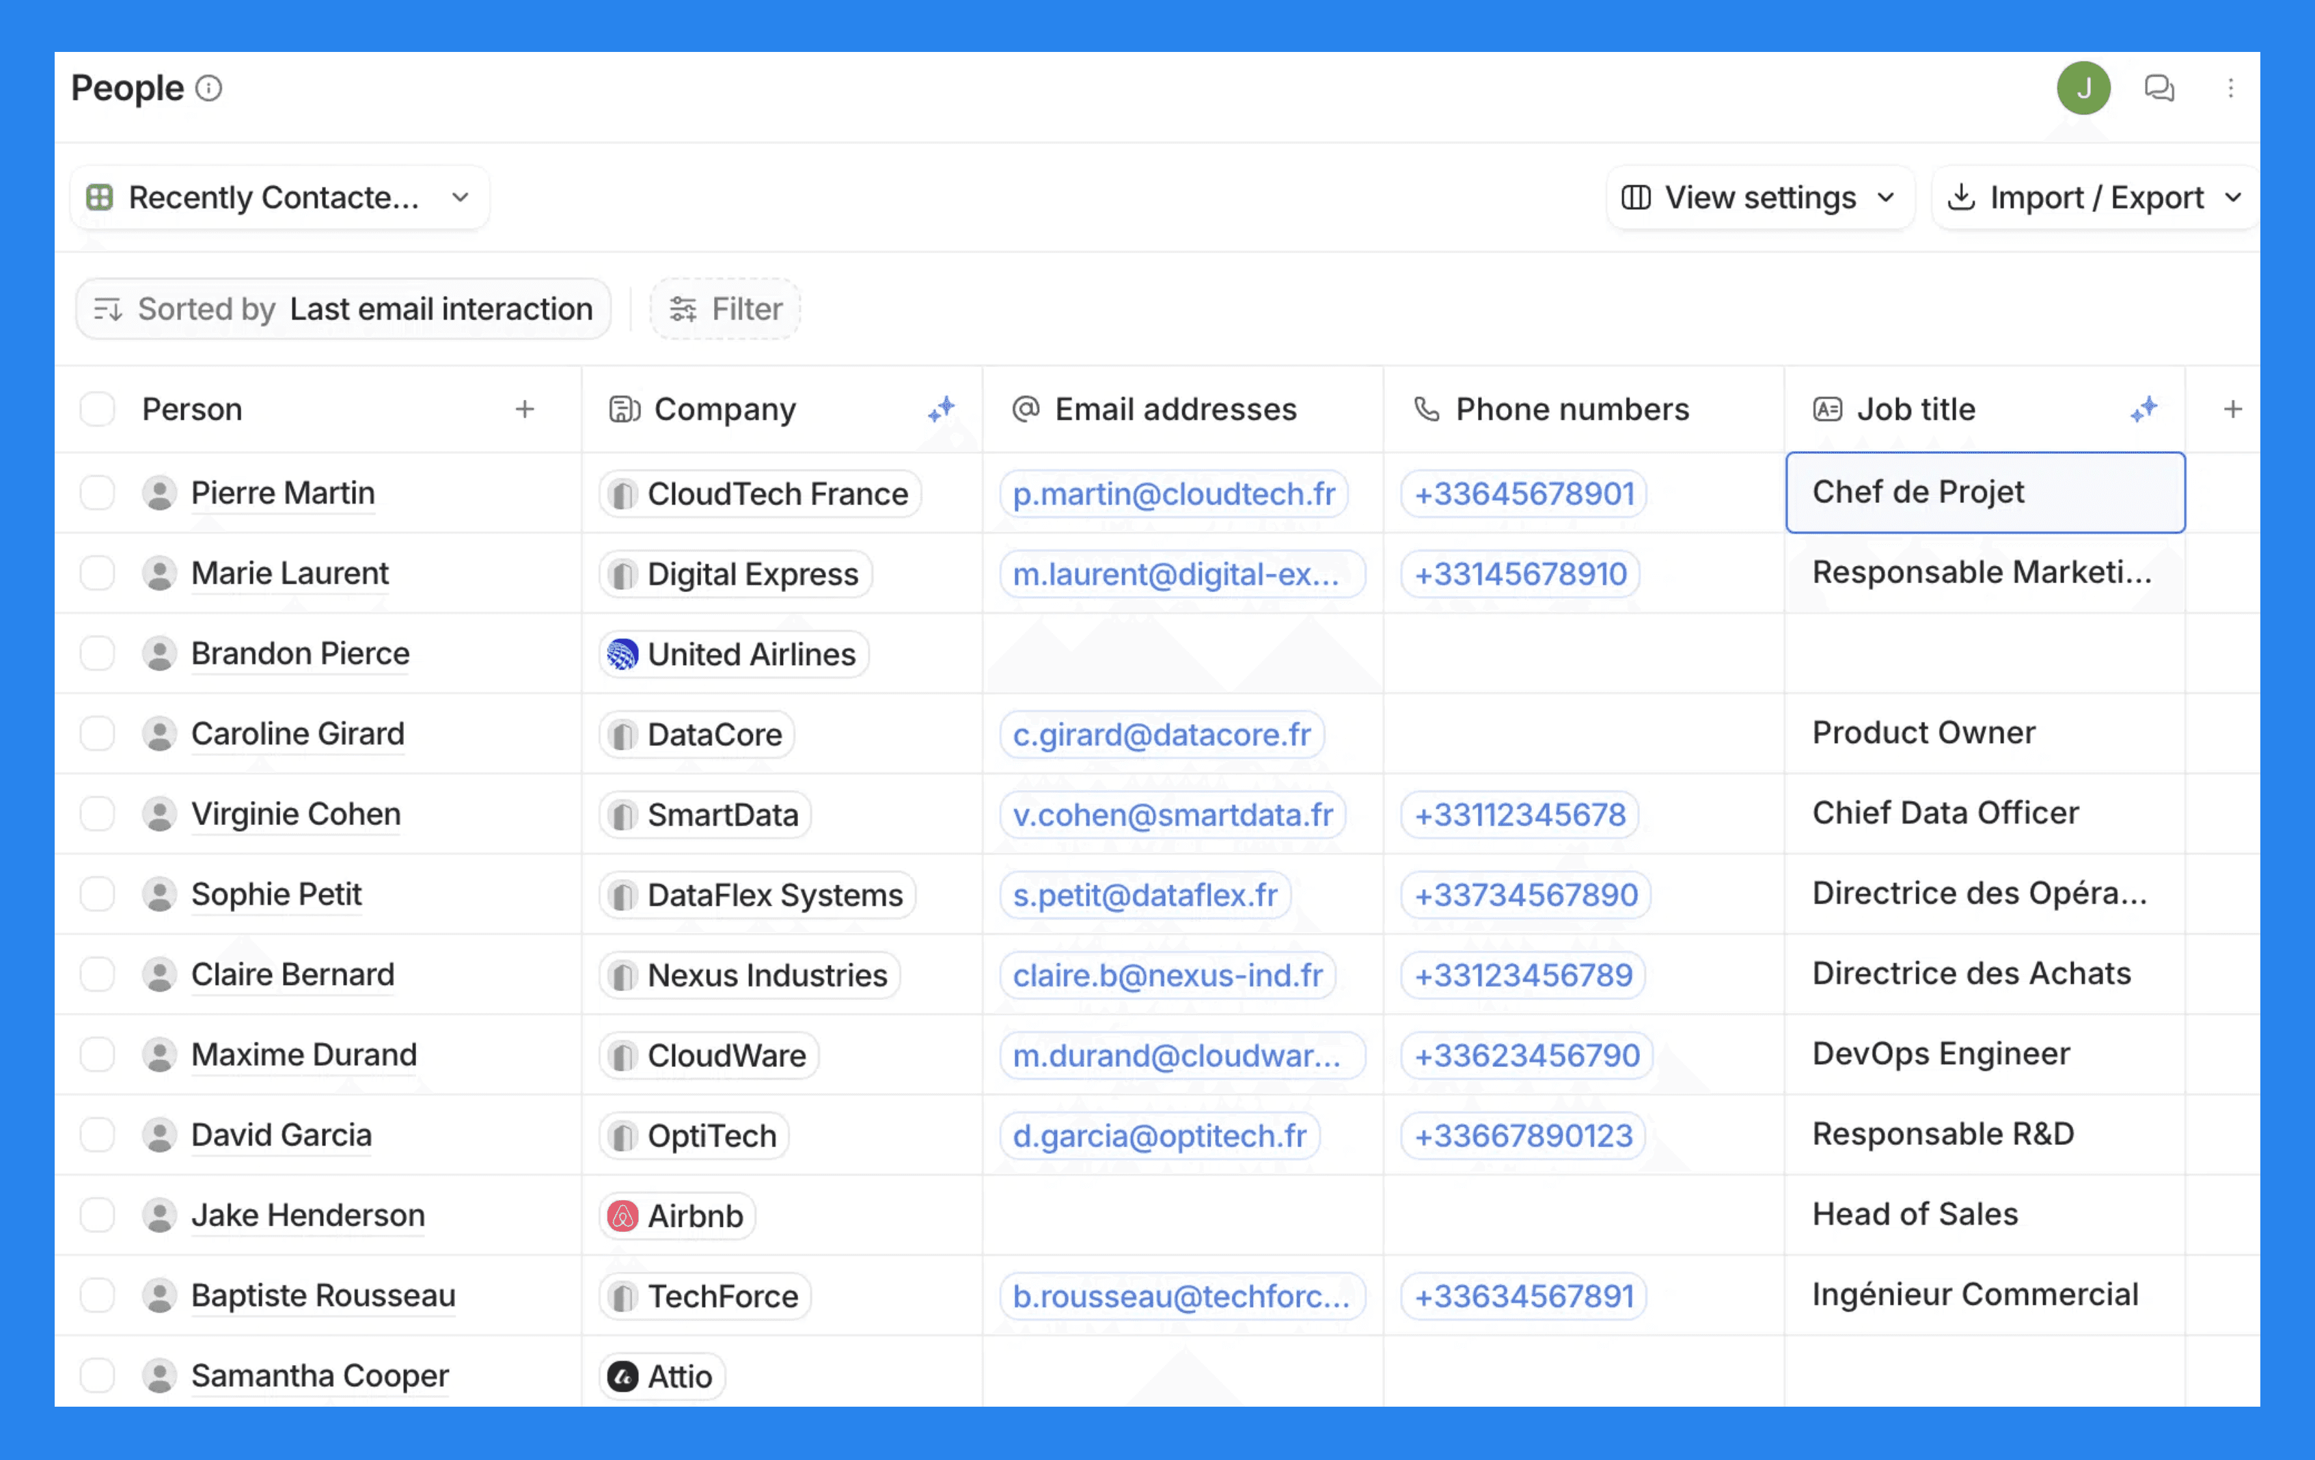Viewport: 2315px width, 1460px height.
Task: Click the Filter button
Action: pyautogui.click(x=726, y=309)
